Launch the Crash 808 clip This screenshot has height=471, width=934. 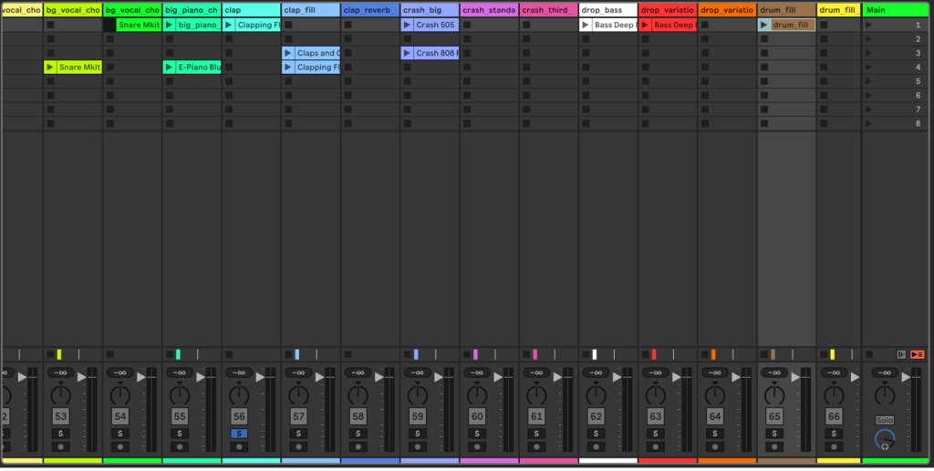pyautogui.click(x=407, y=53)
